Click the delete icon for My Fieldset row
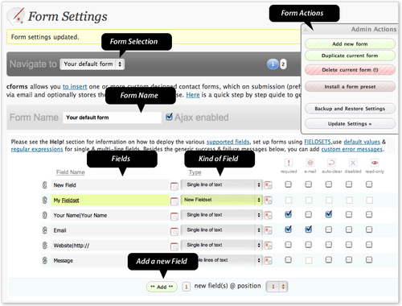This screenshot has height=306, width=402. click(x=269, y=201)
